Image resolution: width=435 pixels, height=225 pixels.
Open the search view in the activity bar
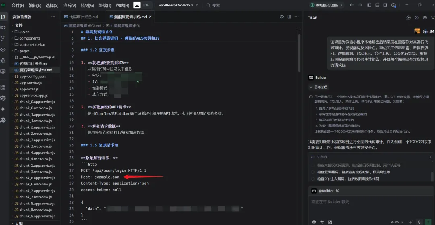click(3, 27)
